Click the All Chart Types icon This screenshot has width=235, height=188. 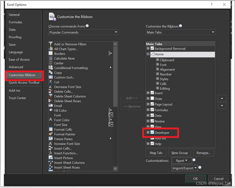pos(51,49)
